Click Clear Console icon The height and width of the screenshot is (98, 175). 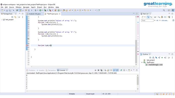click(105, 70)
